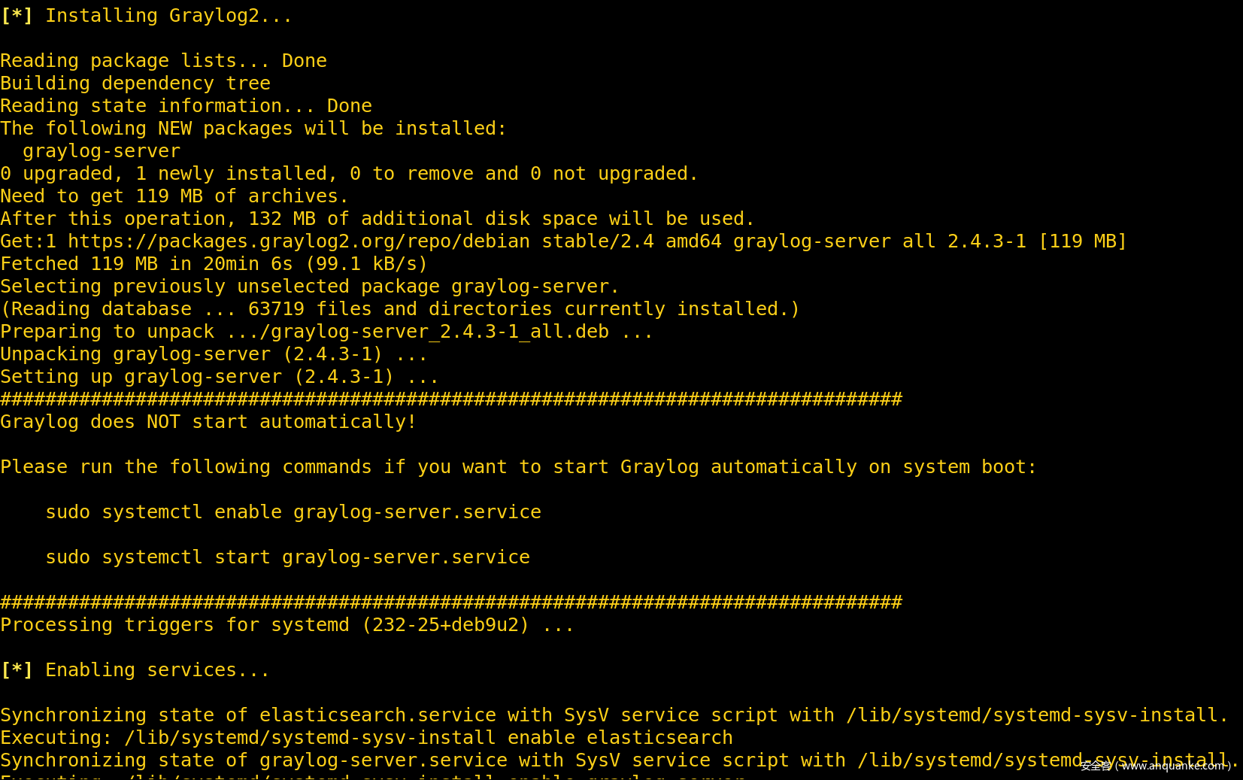Viewport: 1243px width, 780px height.
Task: Click the "Selecting previously unselected package" line
Action: pos(309,287)
